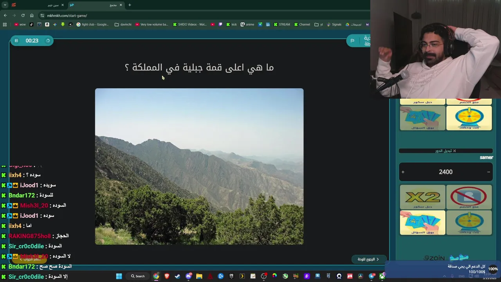The width and height of the screenshot is (501, 282).
Task: Reset the countdown timer with circular icon
Action: coord(48,40)
